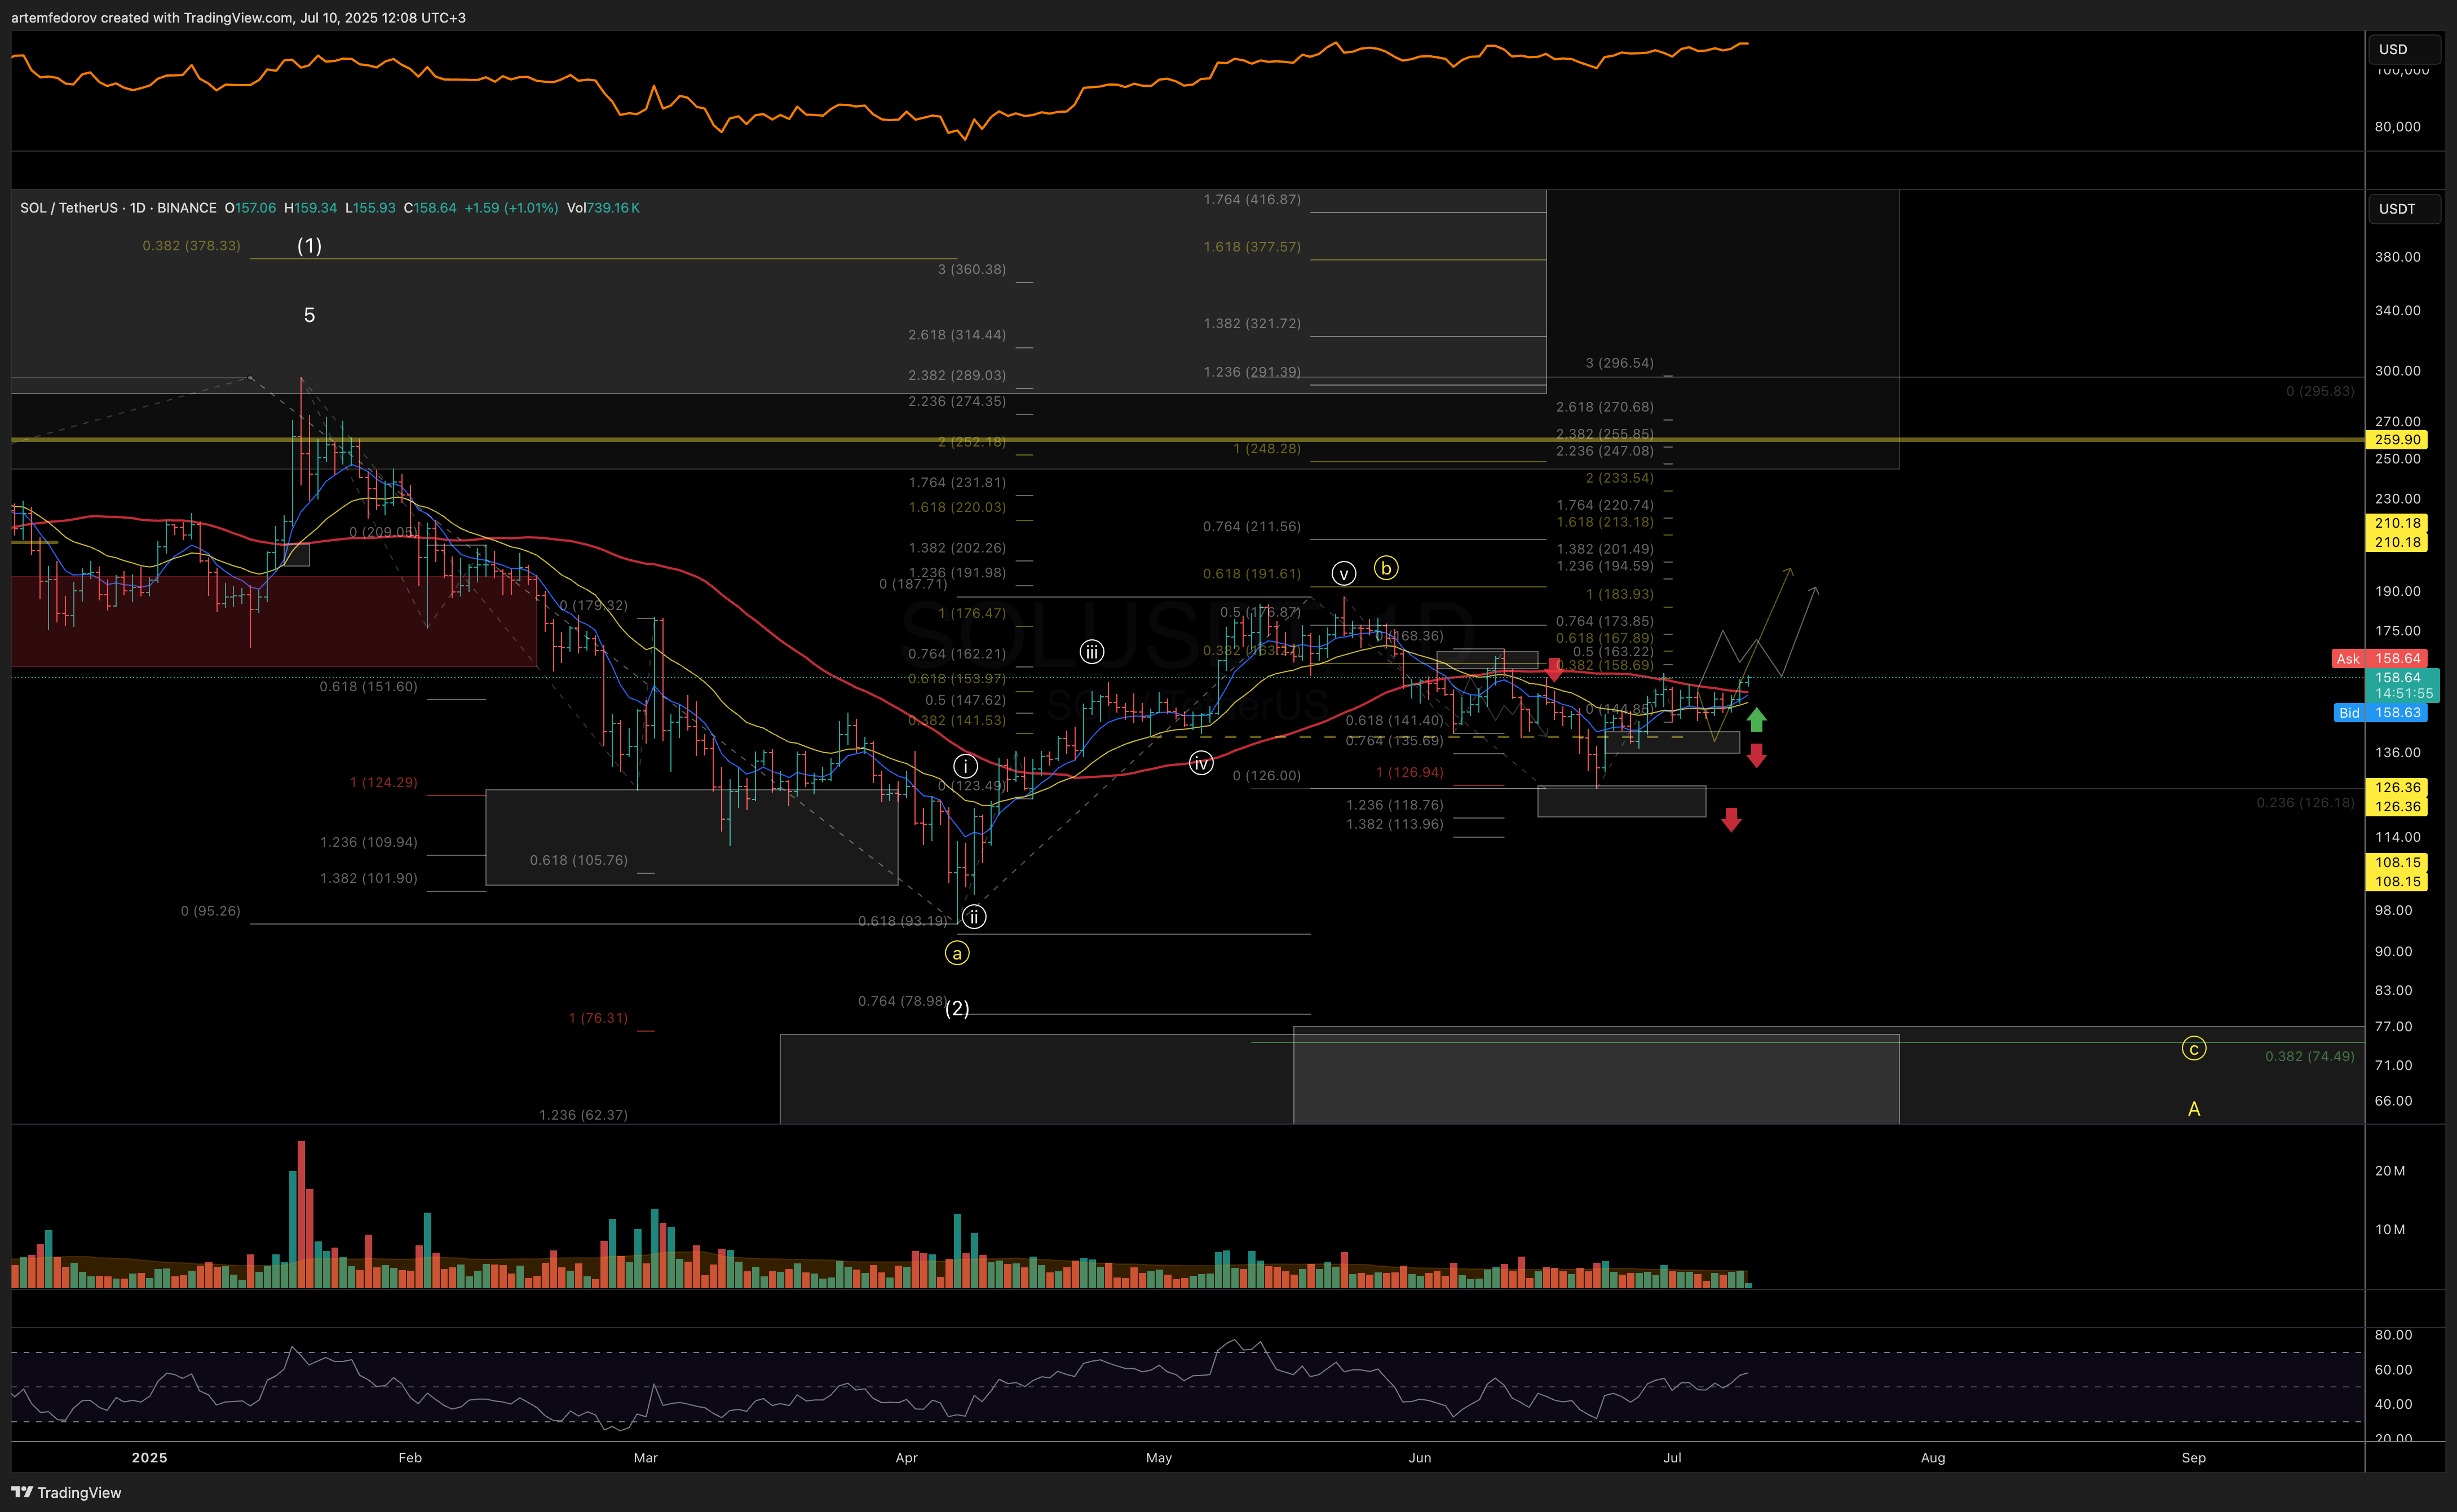
Task: Click the 0 (95.26) Fibonacci label
Action: click(211, 910)
